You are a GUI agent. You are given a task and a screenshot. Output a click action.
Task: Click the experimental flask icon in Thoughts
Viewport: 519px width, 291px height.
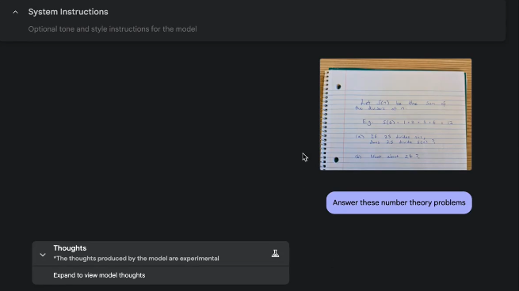(275, 253)
